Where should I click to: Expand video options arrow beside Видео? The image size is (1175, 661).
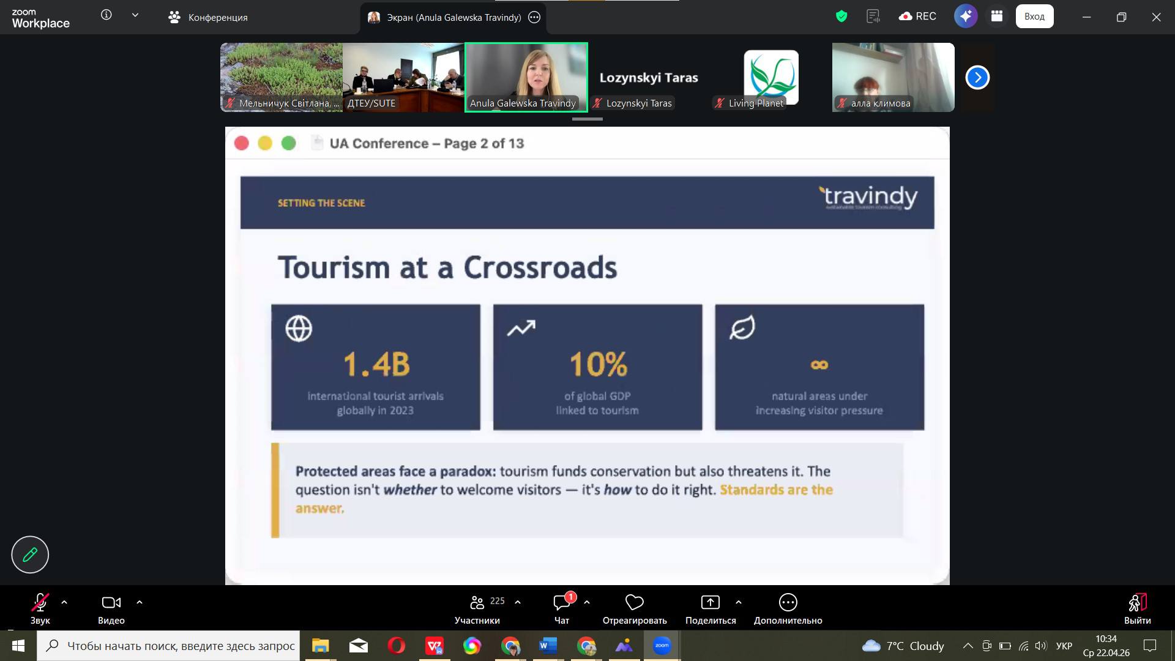pyautogui.click(x=140, y=602)
